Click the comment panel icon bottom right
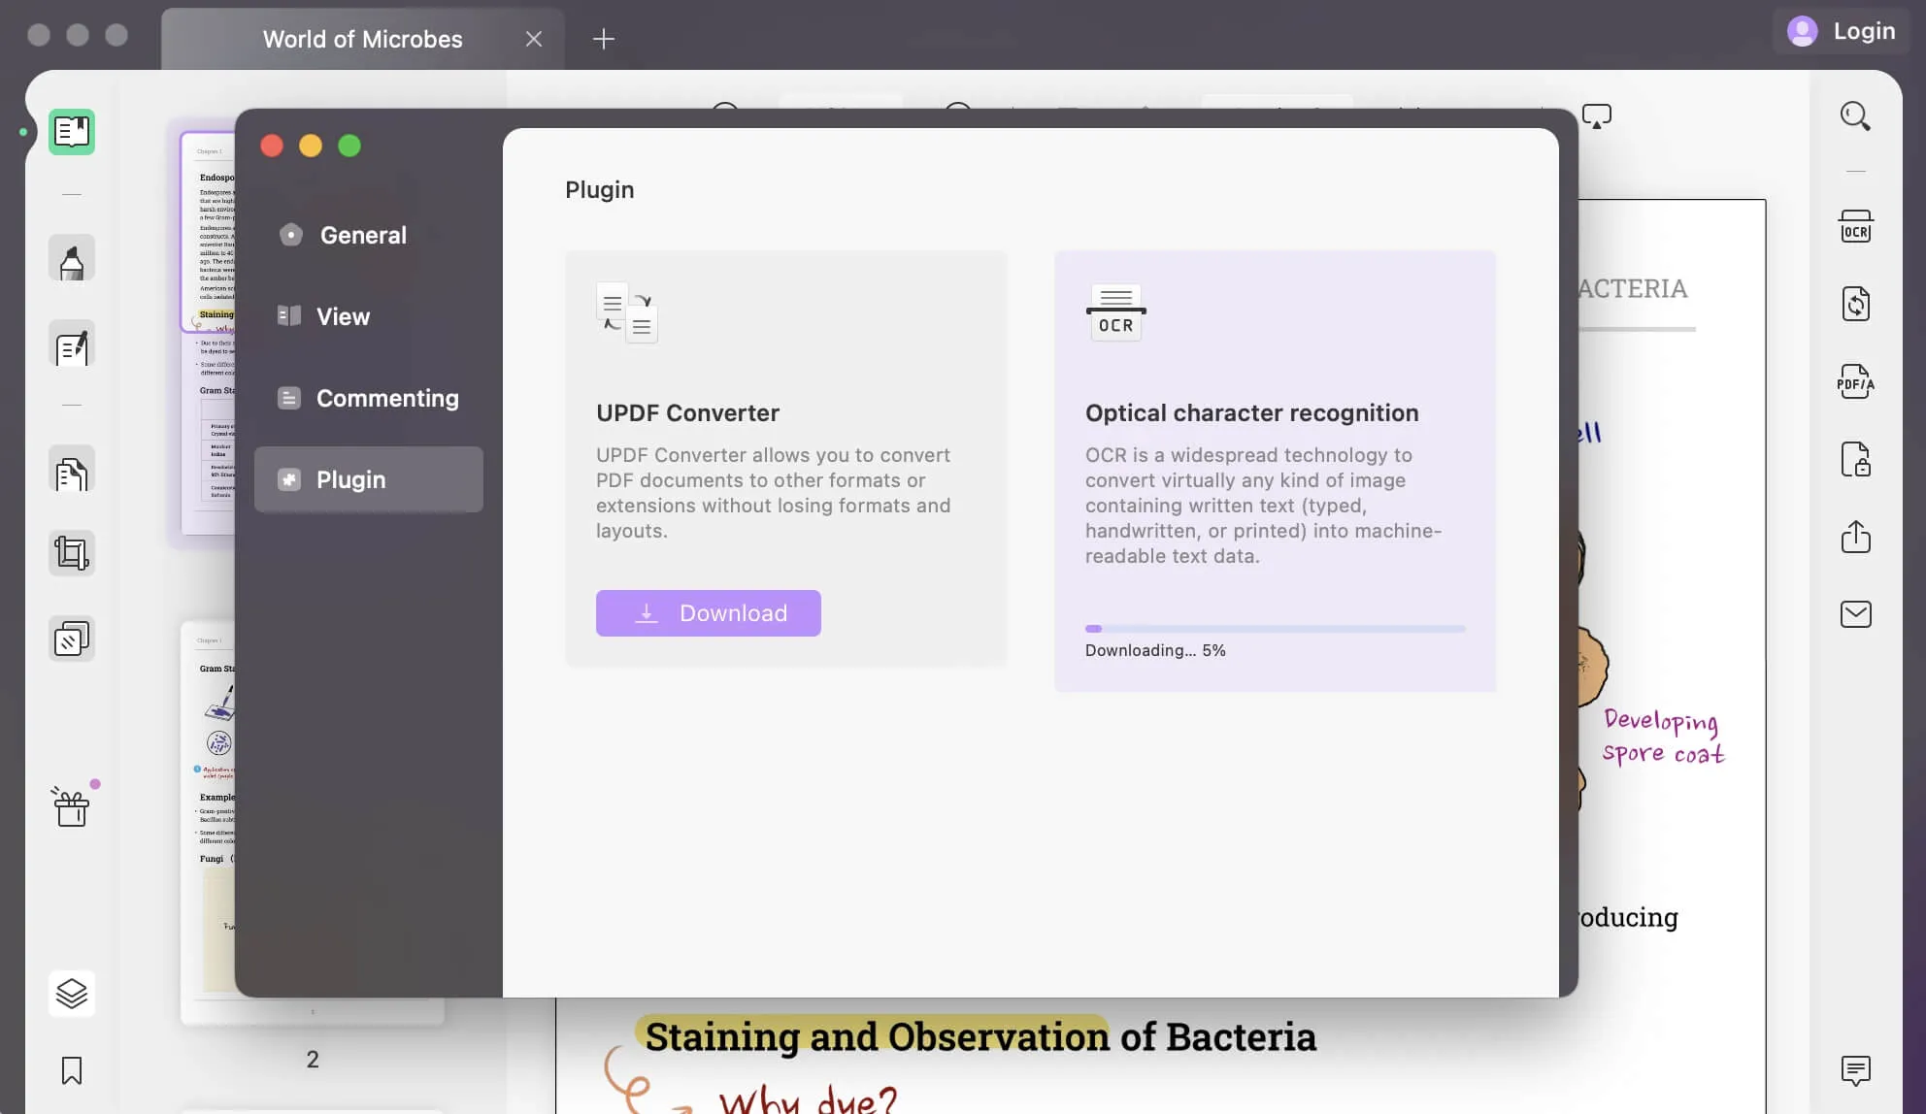Viewport: 1926px width, 1114px height. click(1856, 1070)
